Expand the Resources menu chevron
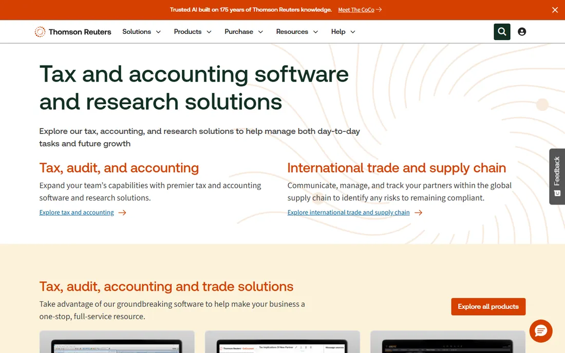Screen dimensions: 565x353 click(316, 32)
